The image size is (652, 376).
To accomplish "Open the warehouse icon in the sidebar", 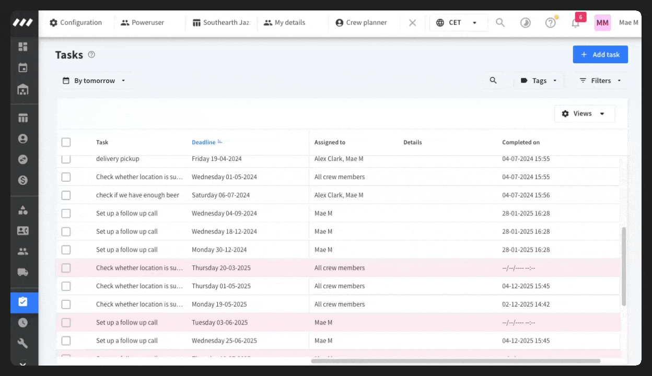I will (23, 89).
